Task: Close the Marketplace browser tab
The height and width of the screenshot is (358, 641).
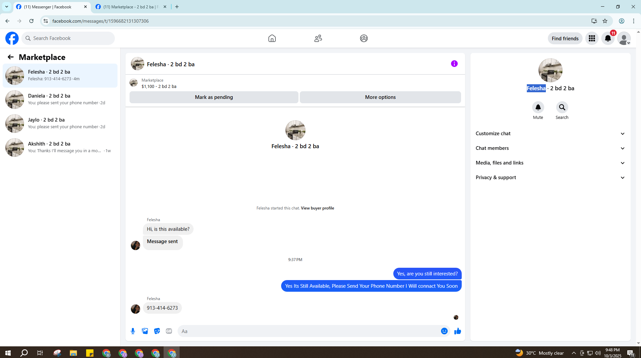Action: (165, 7)
